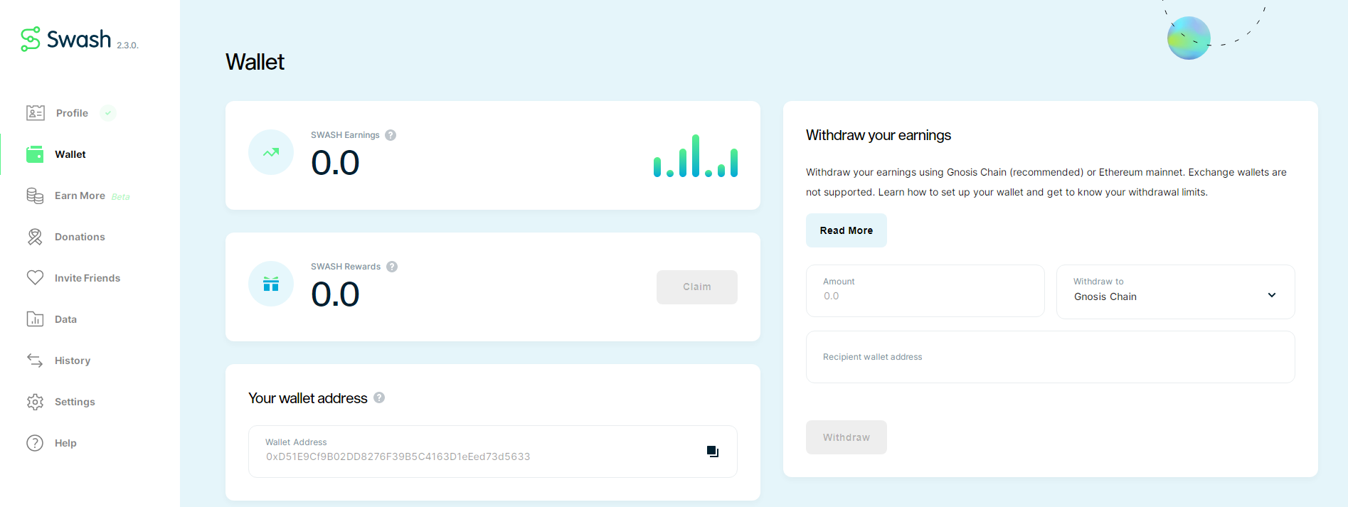Click the History arrows icon
The height and width of the screenshot is (507, 1348).
[35, 361]
